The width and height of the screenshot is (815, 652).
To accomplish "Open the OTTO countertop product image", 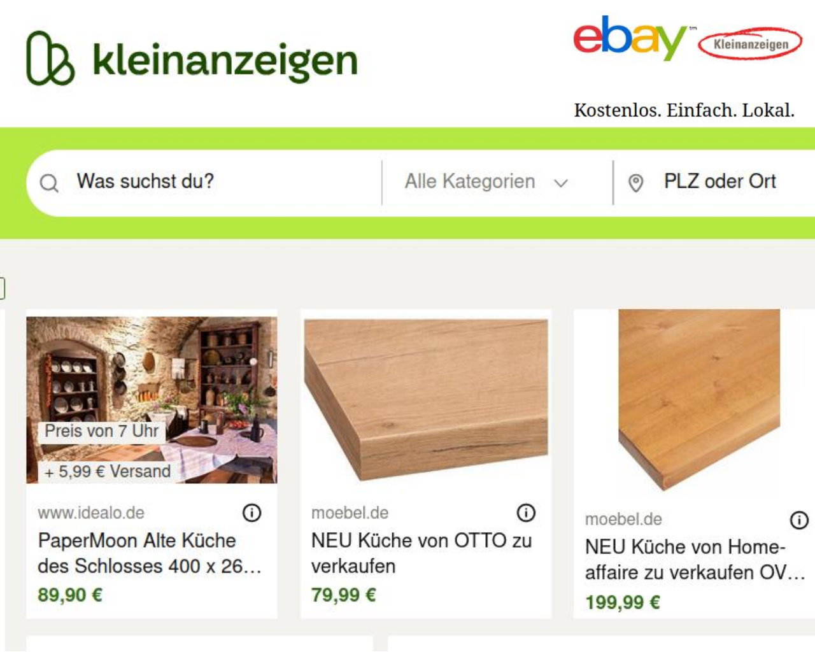I will (426, 400).
